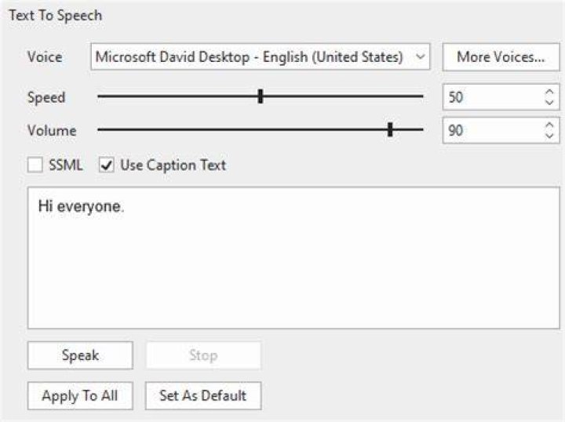Increase Volume with the up arrow

pyautogui.click(x=549, y=126)
